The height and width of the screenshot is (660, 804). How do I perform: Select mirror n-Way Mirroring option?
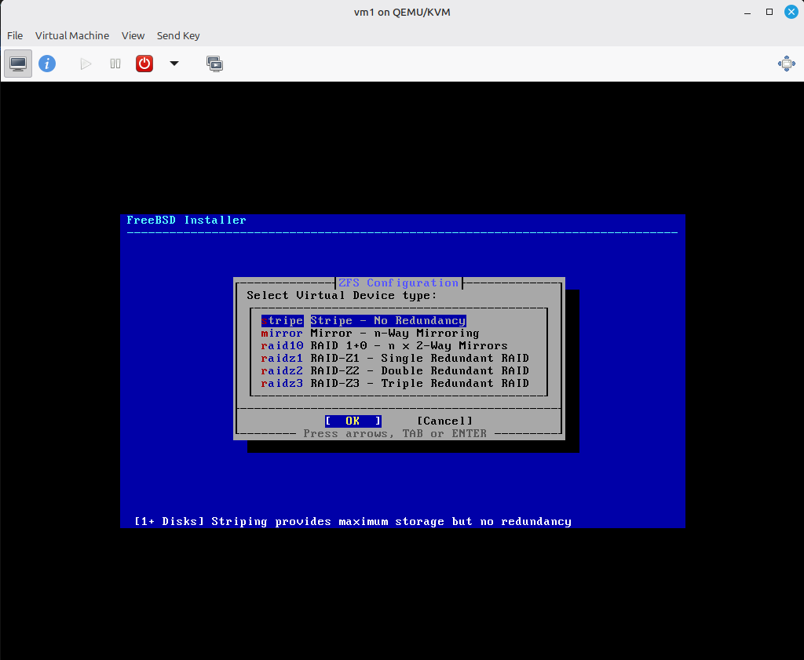(x=370, y=333)
